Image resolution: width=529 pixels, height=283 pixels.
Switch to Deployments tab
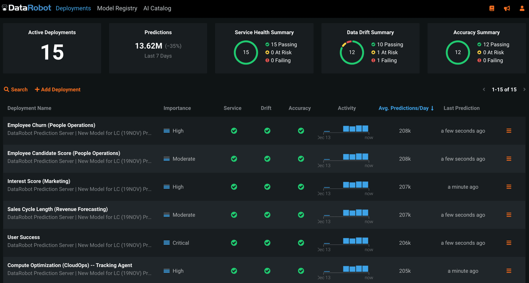click(x=73, y=8)
